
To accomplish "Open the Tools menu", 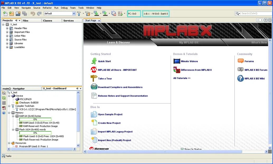I will (x=81, y=8).
